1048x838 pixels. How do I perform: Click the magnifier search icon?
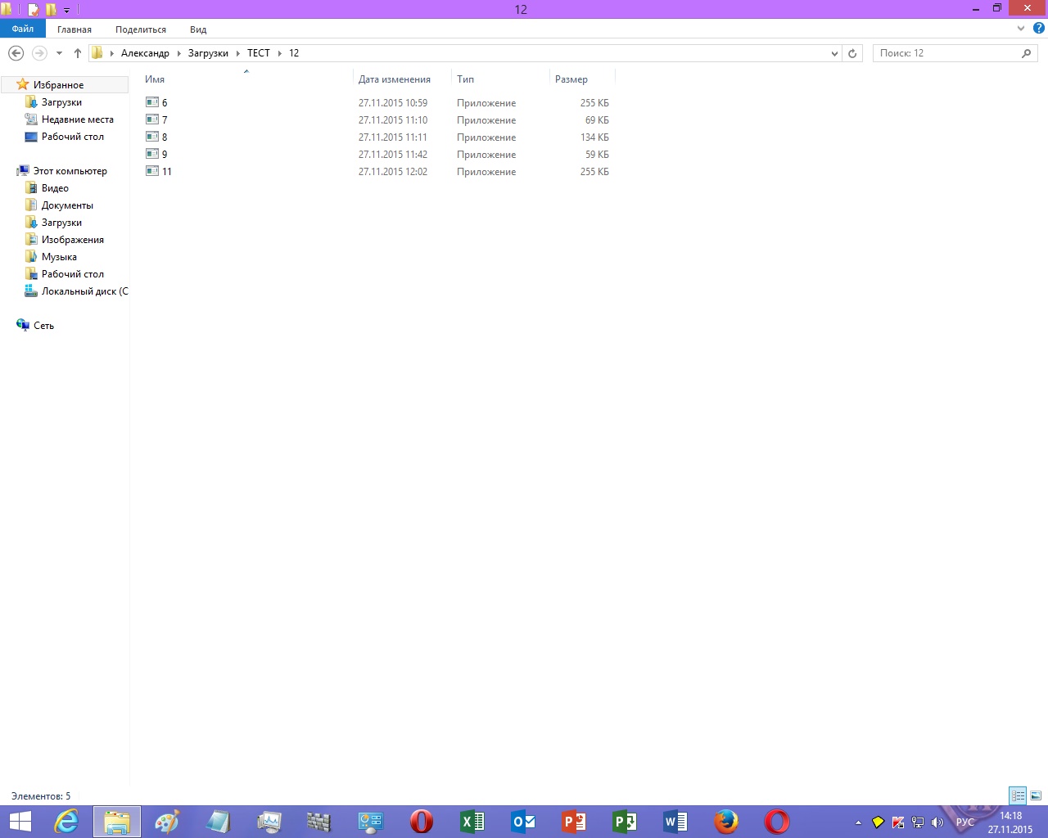[x=1027, y=53]
